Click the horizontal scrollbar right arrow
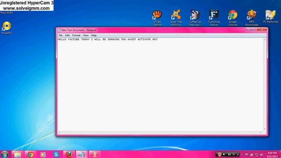The image size is (281, 158). point(261,133)
